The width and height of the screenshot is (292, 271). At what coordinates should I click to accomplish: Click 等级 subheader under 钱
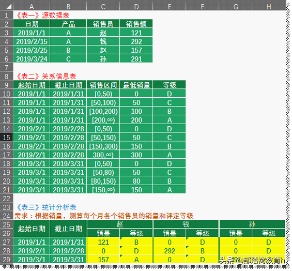click(x=203, y=233)
